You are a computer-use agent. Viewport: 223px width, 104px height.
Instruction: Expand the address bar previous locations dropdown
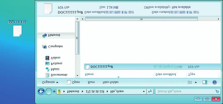pos(144,92)
